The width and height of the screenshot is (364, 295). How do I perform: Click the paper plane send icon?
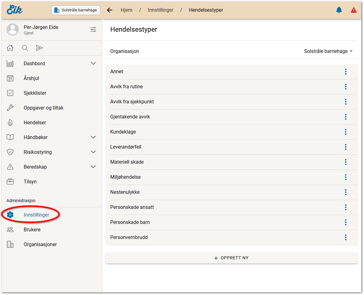point(39,48)
